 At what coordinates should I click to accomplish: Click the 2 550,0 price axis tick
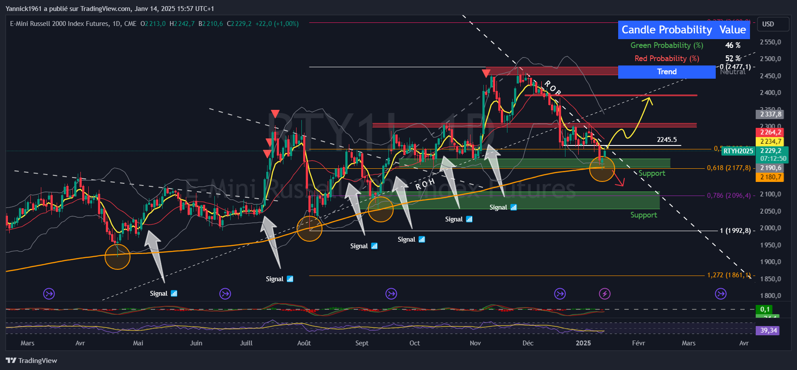point(771,42)
